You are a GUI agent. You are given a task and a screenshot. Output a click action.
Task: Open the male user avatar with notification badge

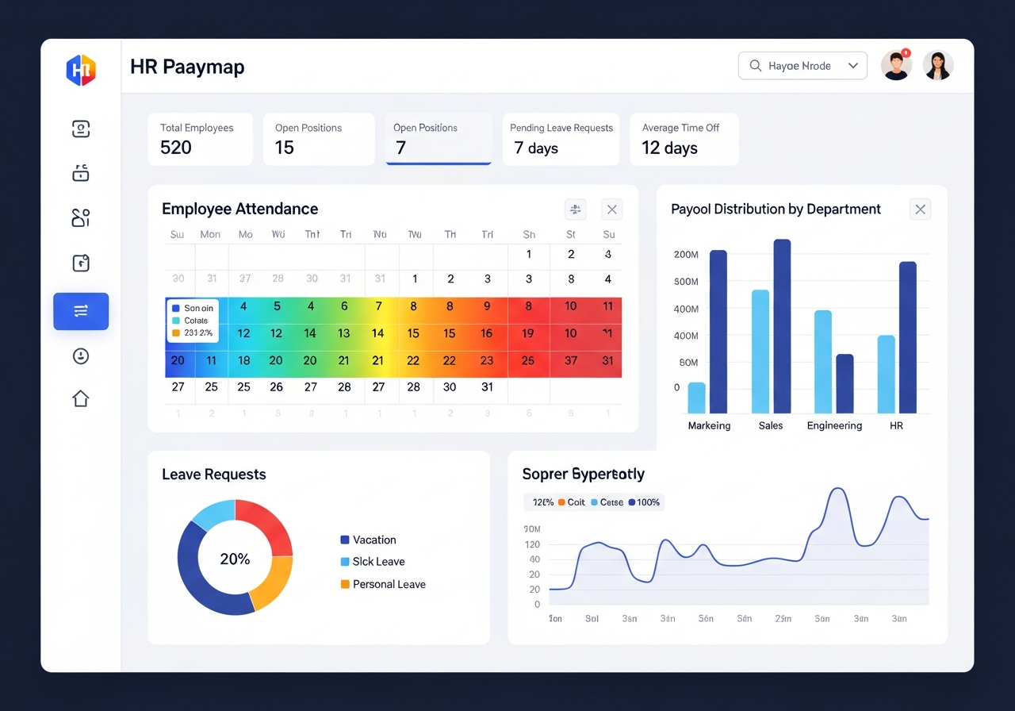[896, 66]
